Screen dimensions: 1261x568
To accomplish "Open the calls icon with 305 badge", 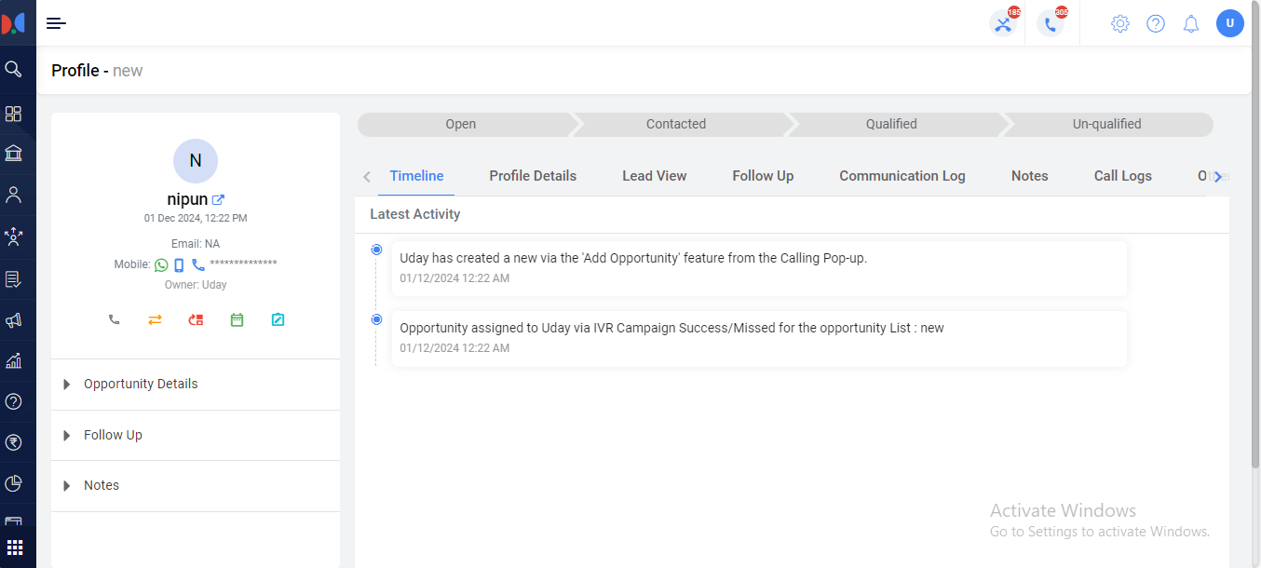I will 1051,24.
